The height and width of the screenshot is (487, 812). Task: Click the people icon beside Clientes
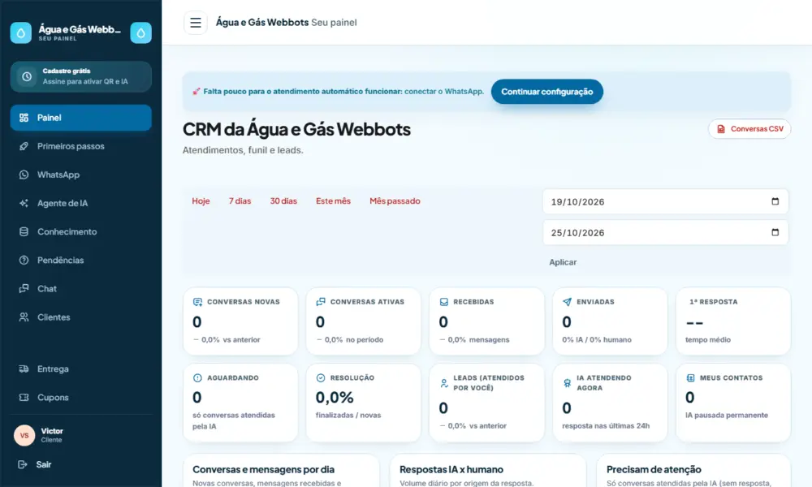click(x=24, y=317)
